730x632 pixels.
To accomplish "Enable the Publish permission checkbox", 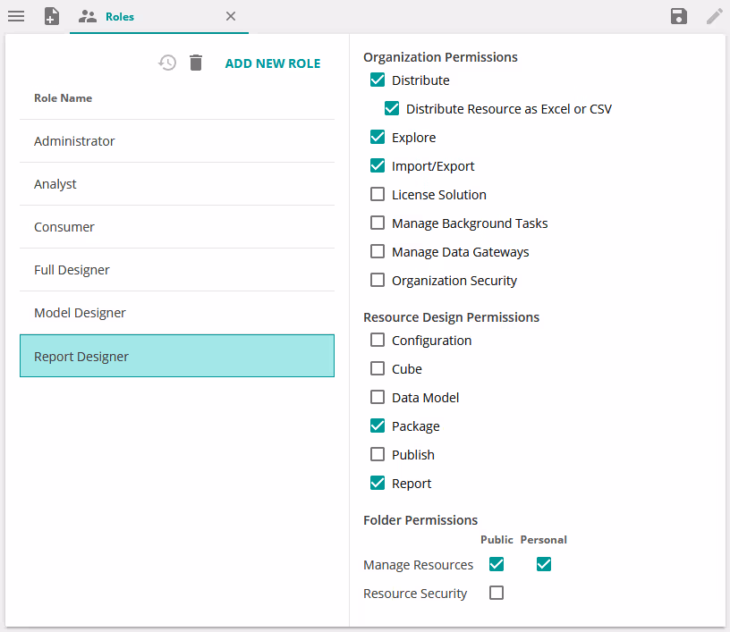I will coord(378,454).
